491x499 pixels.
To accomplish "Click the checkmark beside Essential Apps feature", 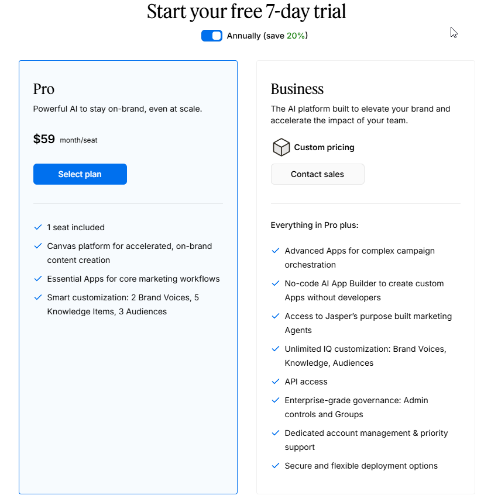I will [38, 279].
